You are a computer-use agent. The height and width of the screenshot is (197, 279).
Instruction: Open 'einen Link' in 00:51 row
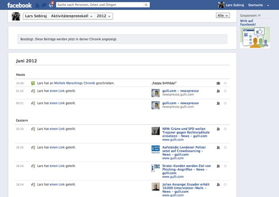point(57,103)
